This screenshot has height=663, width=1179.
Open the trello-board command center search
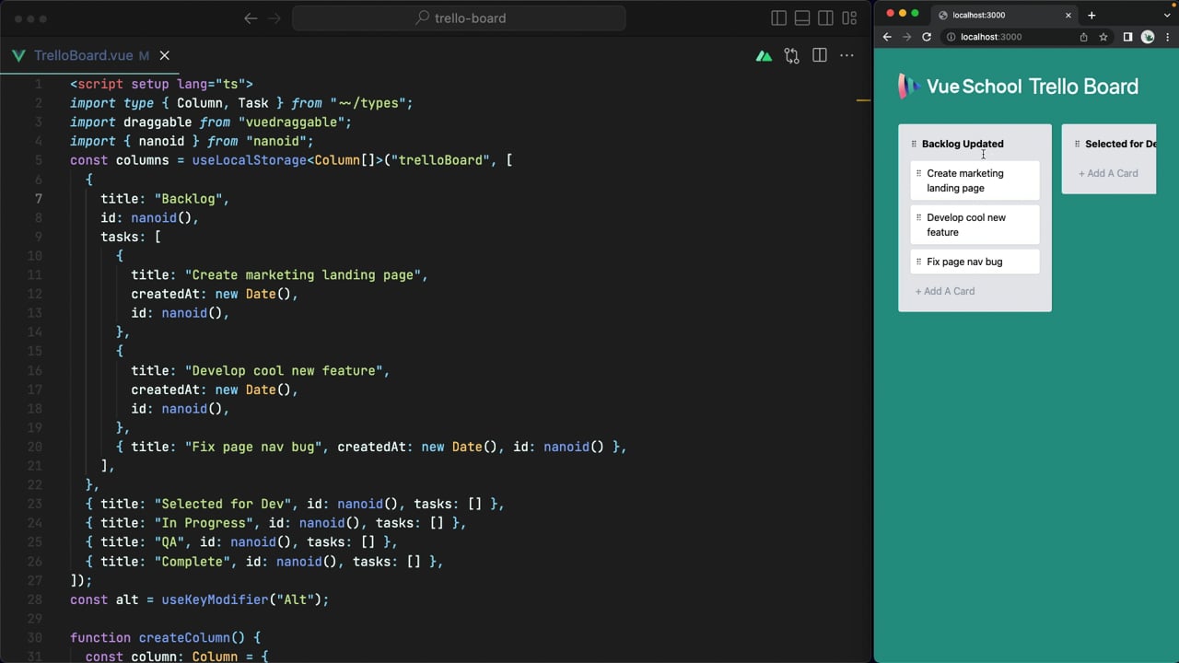459,17
